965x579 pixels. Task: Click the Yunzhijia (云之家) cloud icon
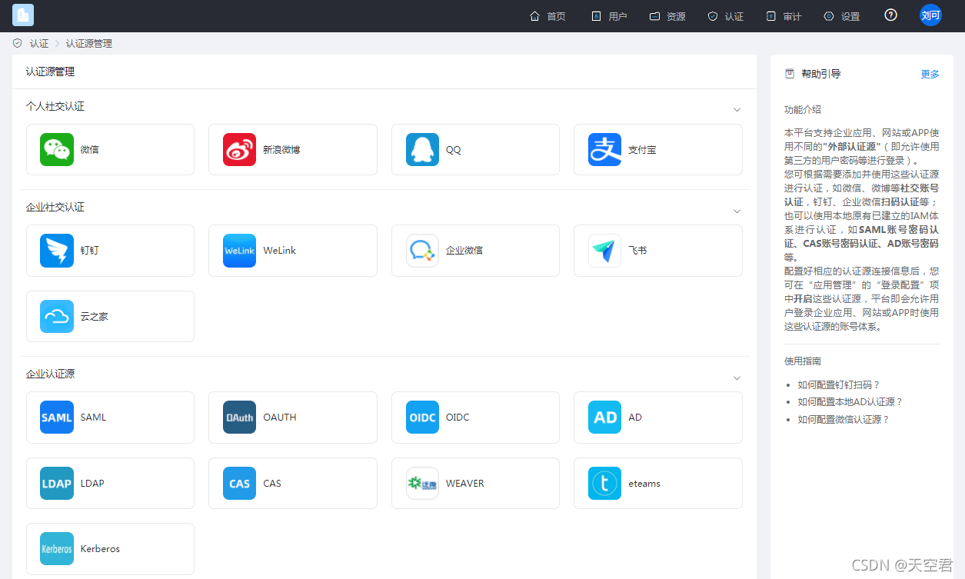coord(57,317)
